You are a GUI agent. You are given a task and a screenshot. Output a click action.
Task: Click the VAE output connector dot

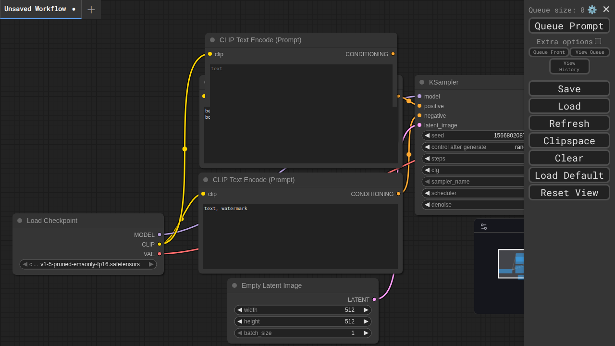(x=160, y=254)
